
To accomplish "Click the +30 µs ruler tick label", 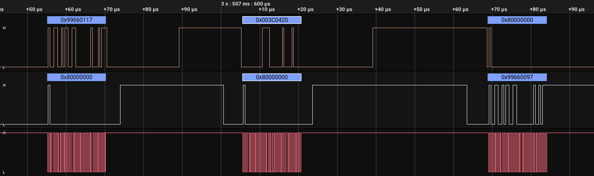I will [344, 10].
